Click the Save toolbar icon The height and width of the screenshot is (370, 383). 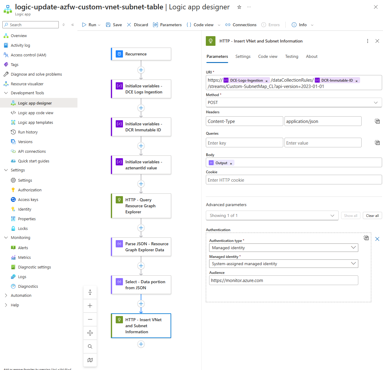point(108,25)
